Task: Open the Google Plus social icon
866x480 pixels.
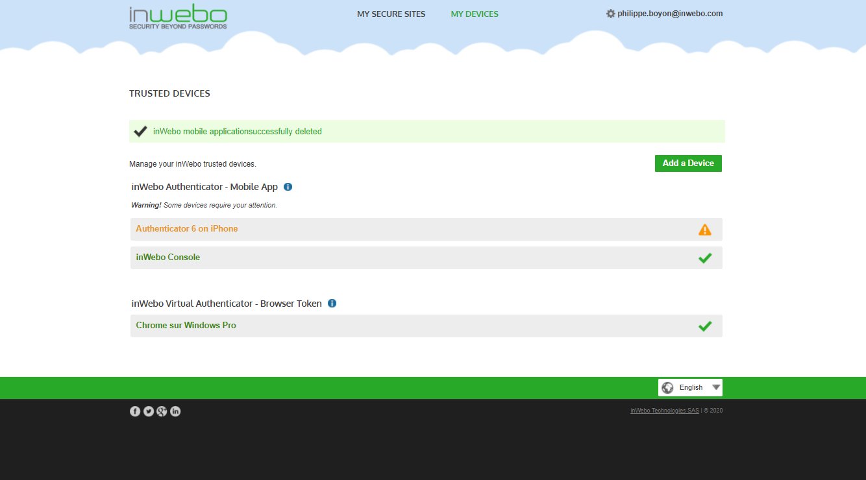Action: [x=162, y=411]
